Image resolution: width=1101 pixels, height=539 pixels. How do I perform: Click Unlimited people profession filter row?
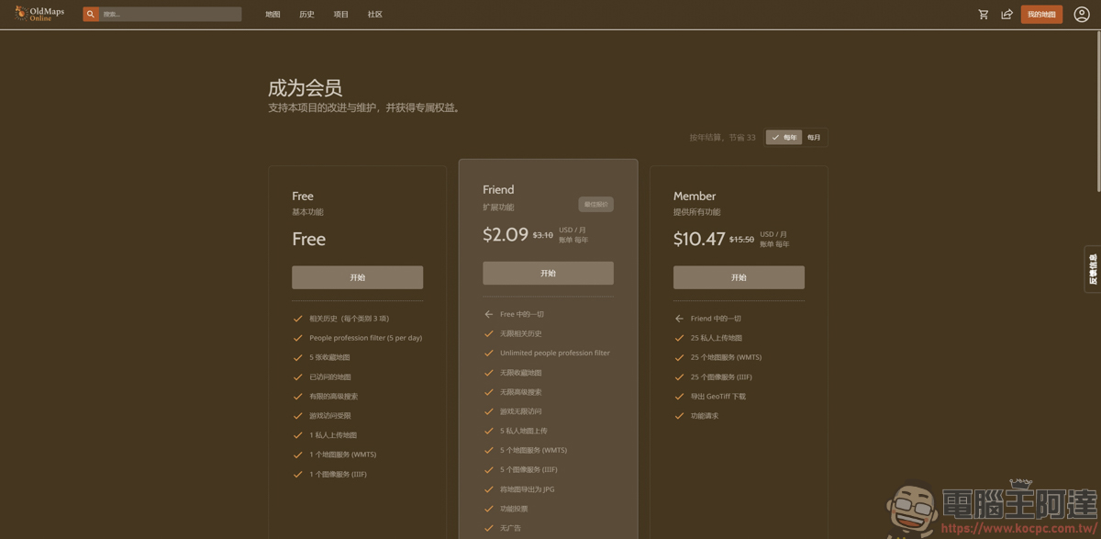555,353
